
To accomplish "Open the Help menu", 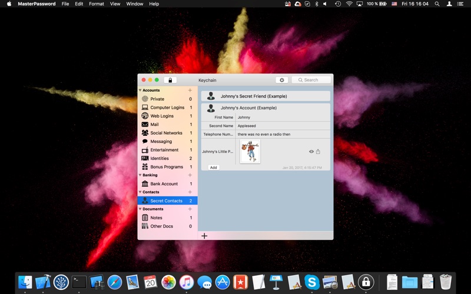I will pyautogui.click(x=154, y=4).
